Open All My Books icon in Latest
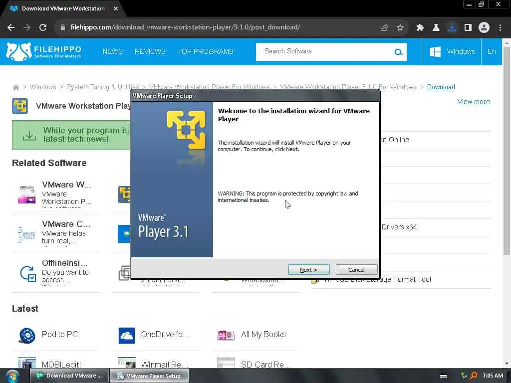The image size is (511, 383). tap(226, 335)
